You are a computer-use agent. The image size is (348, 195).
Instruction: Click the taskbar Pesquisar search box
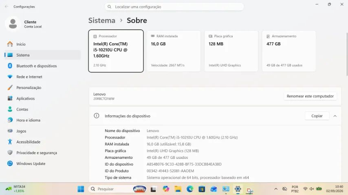(x=118, y=189)
